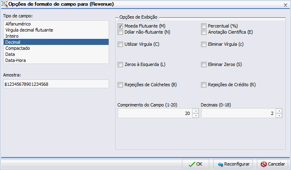Select Alfanumérico field type

tap(18, 24)
